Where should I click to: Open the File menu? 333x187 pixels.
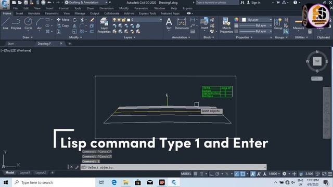click(x=16, y=8)
